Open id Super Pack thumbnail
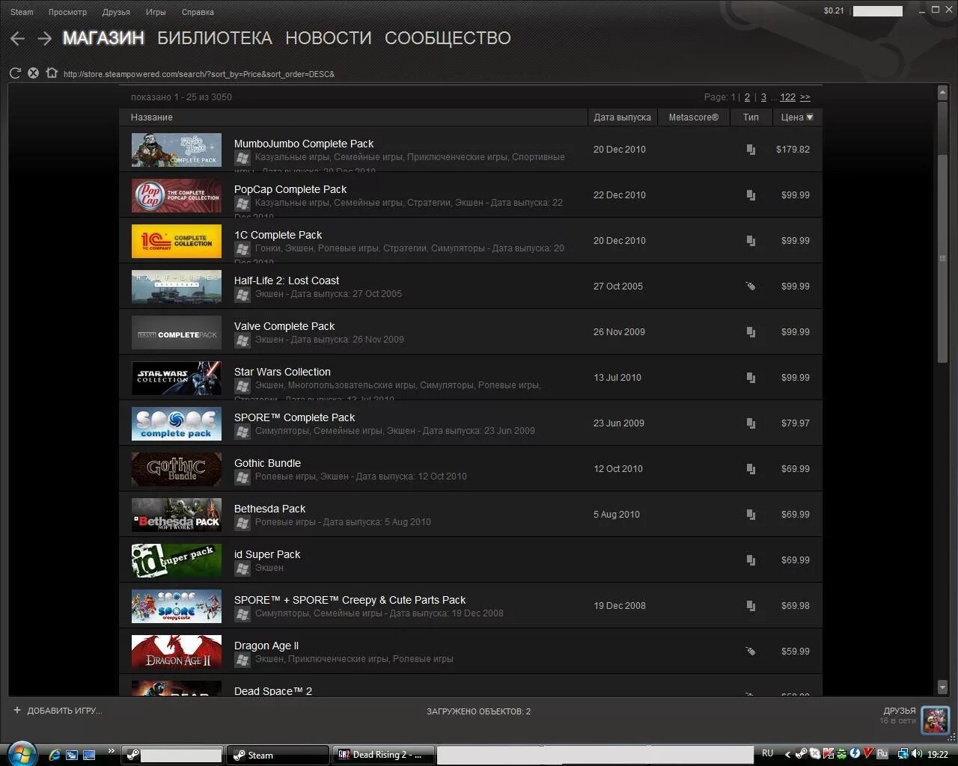Screen dimensions: 958x766 (177, 560)
